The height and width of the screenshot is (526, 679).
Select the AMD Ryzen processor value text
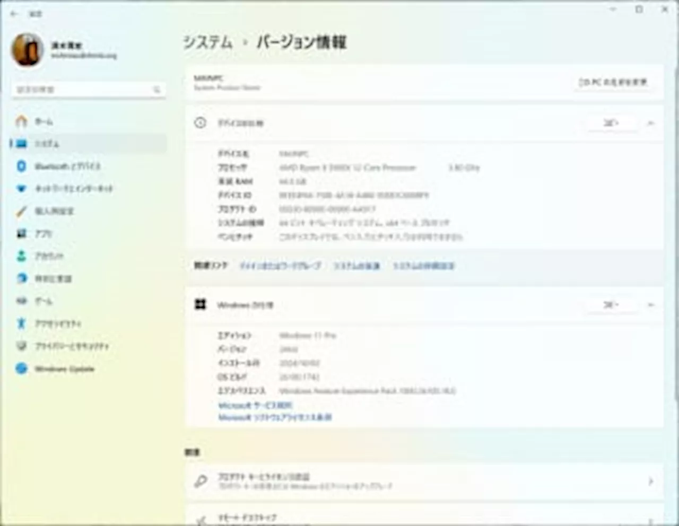pyautogui.click(x=347, y=168)
